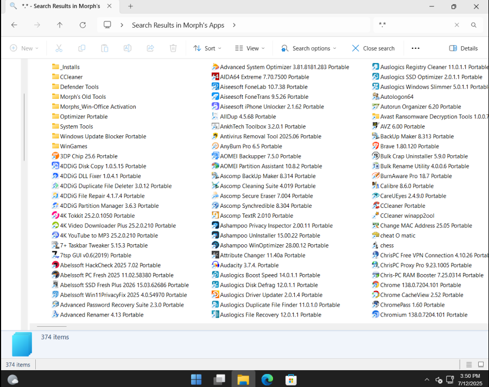This screenshot has height=387, width=489.
Task: Open the See more ellipsis menu
Action: (x=415, y=48)
